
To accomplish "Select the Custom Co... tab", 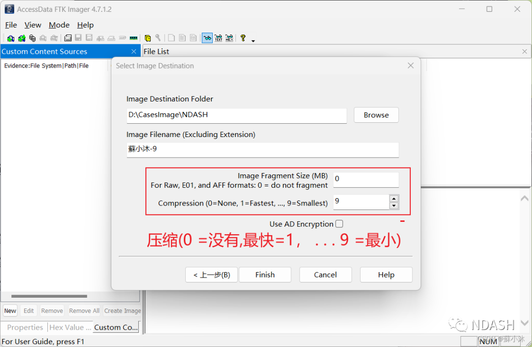I will pos(116,327).
